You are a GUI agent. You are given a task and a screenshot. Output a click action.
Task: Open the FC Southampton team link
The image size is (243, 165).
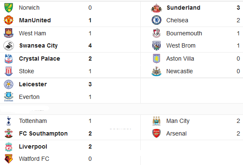click(x=43, y=133)
